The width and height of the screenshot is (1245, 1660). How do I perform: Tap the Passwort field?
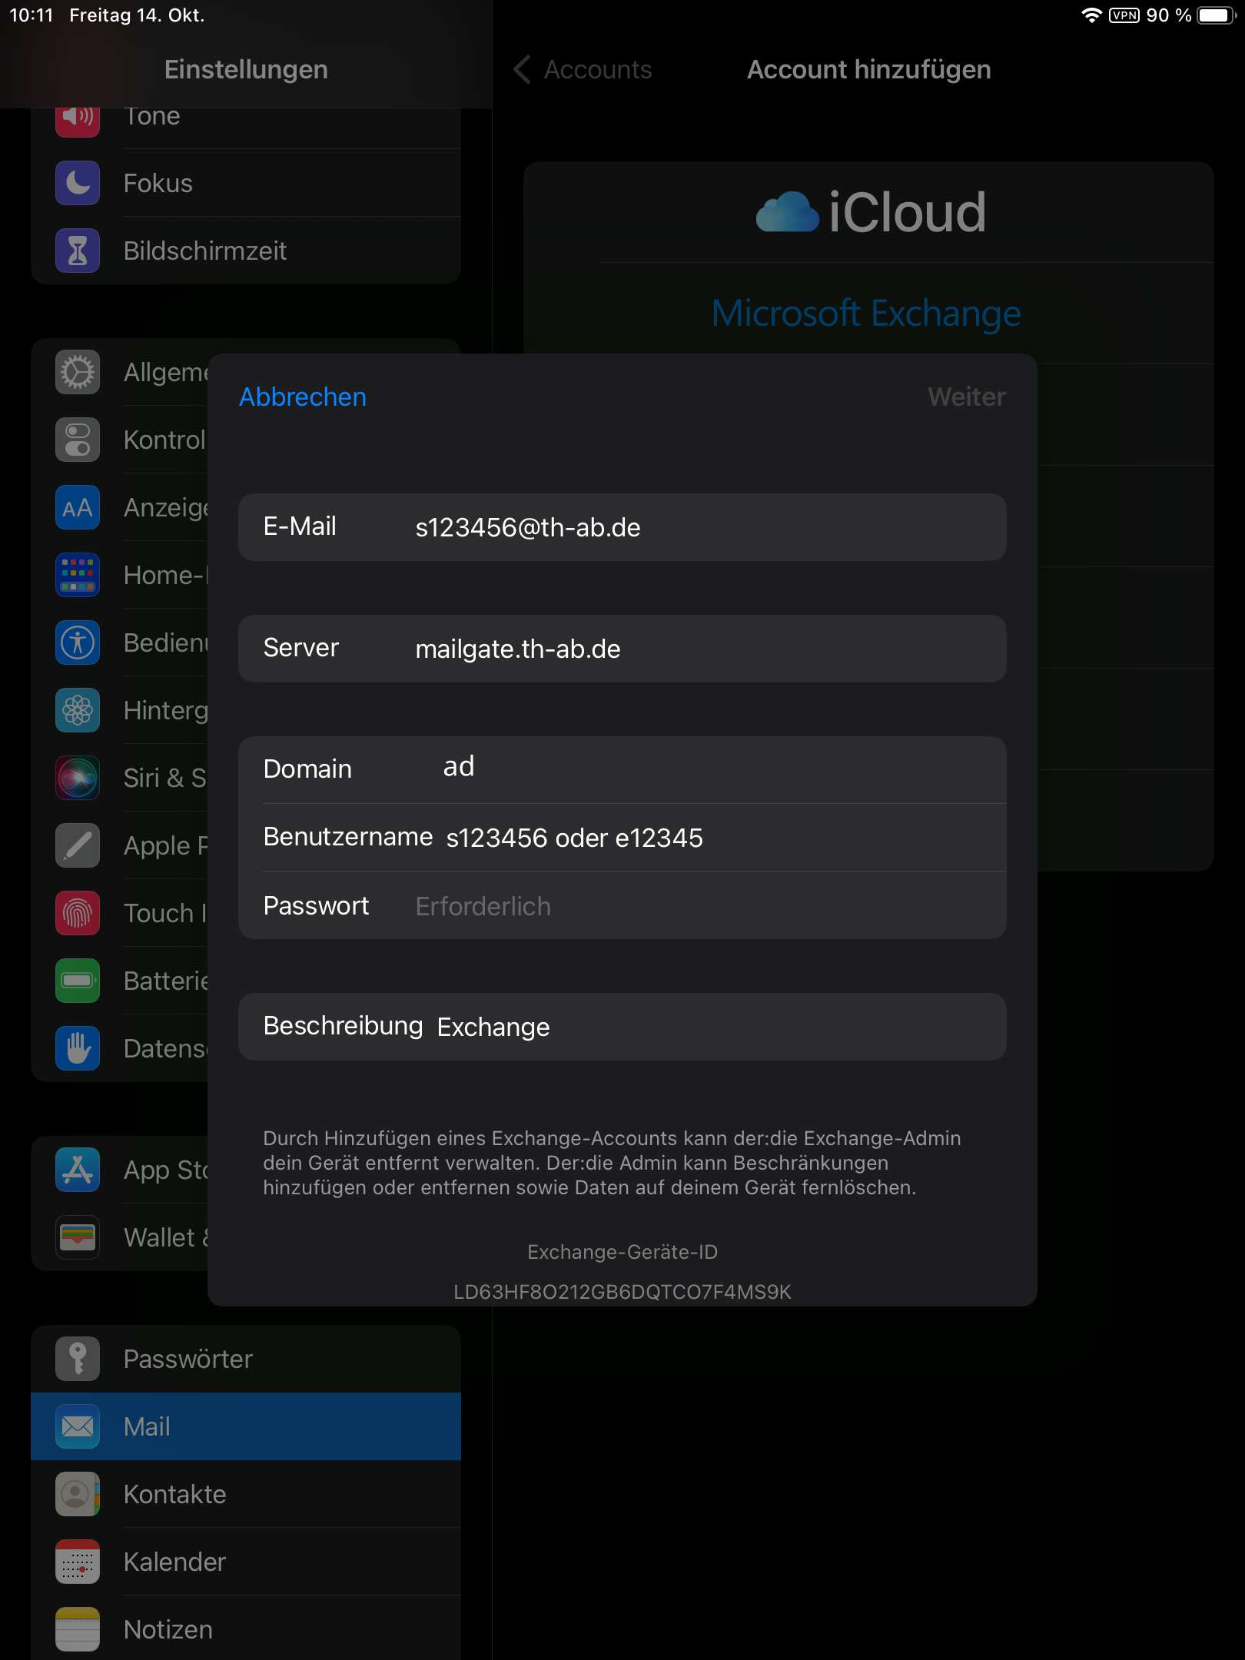pos(622,905)
